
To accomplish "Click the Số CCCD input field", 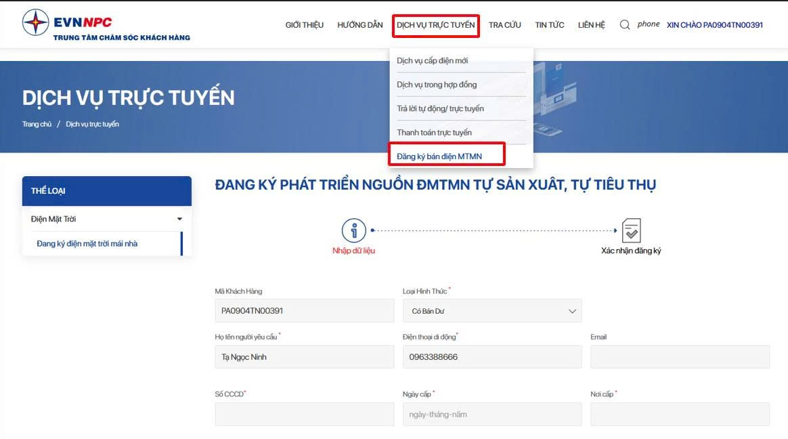I will coord(304,414).
